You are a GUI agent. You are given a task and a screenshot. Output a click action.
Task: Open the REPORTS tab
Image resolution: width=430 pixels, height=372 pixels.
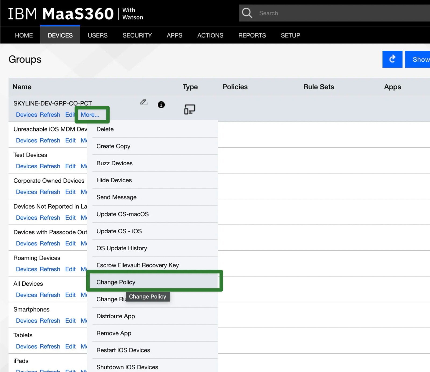252,35
